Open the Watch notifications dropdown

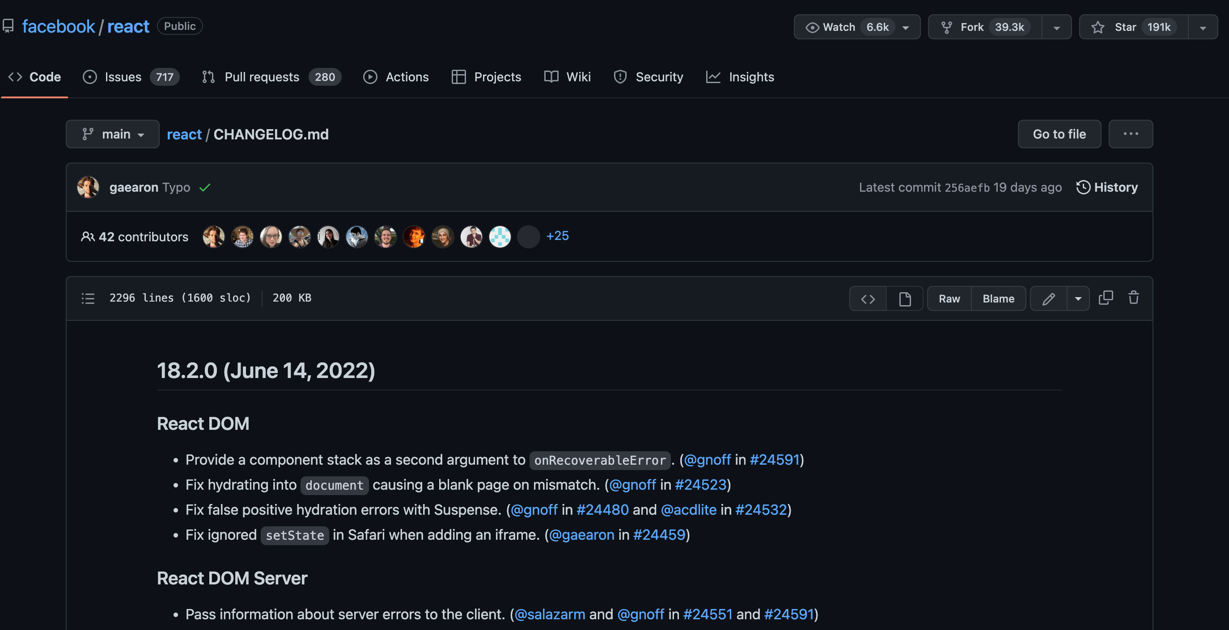[x=906, y=27]
